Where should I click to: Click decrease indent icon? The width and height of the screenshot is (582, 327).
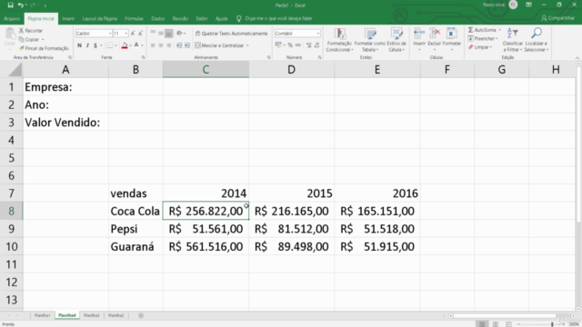click(x=179, y=45)
